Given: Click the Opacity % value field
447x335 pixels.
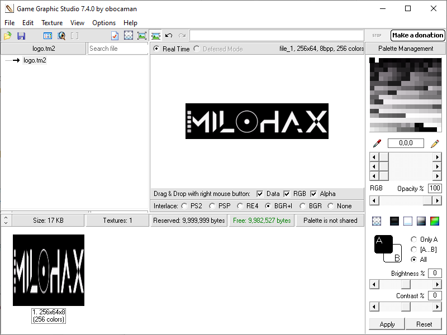Looking at the screenshot, I should (x=435, y=188).
